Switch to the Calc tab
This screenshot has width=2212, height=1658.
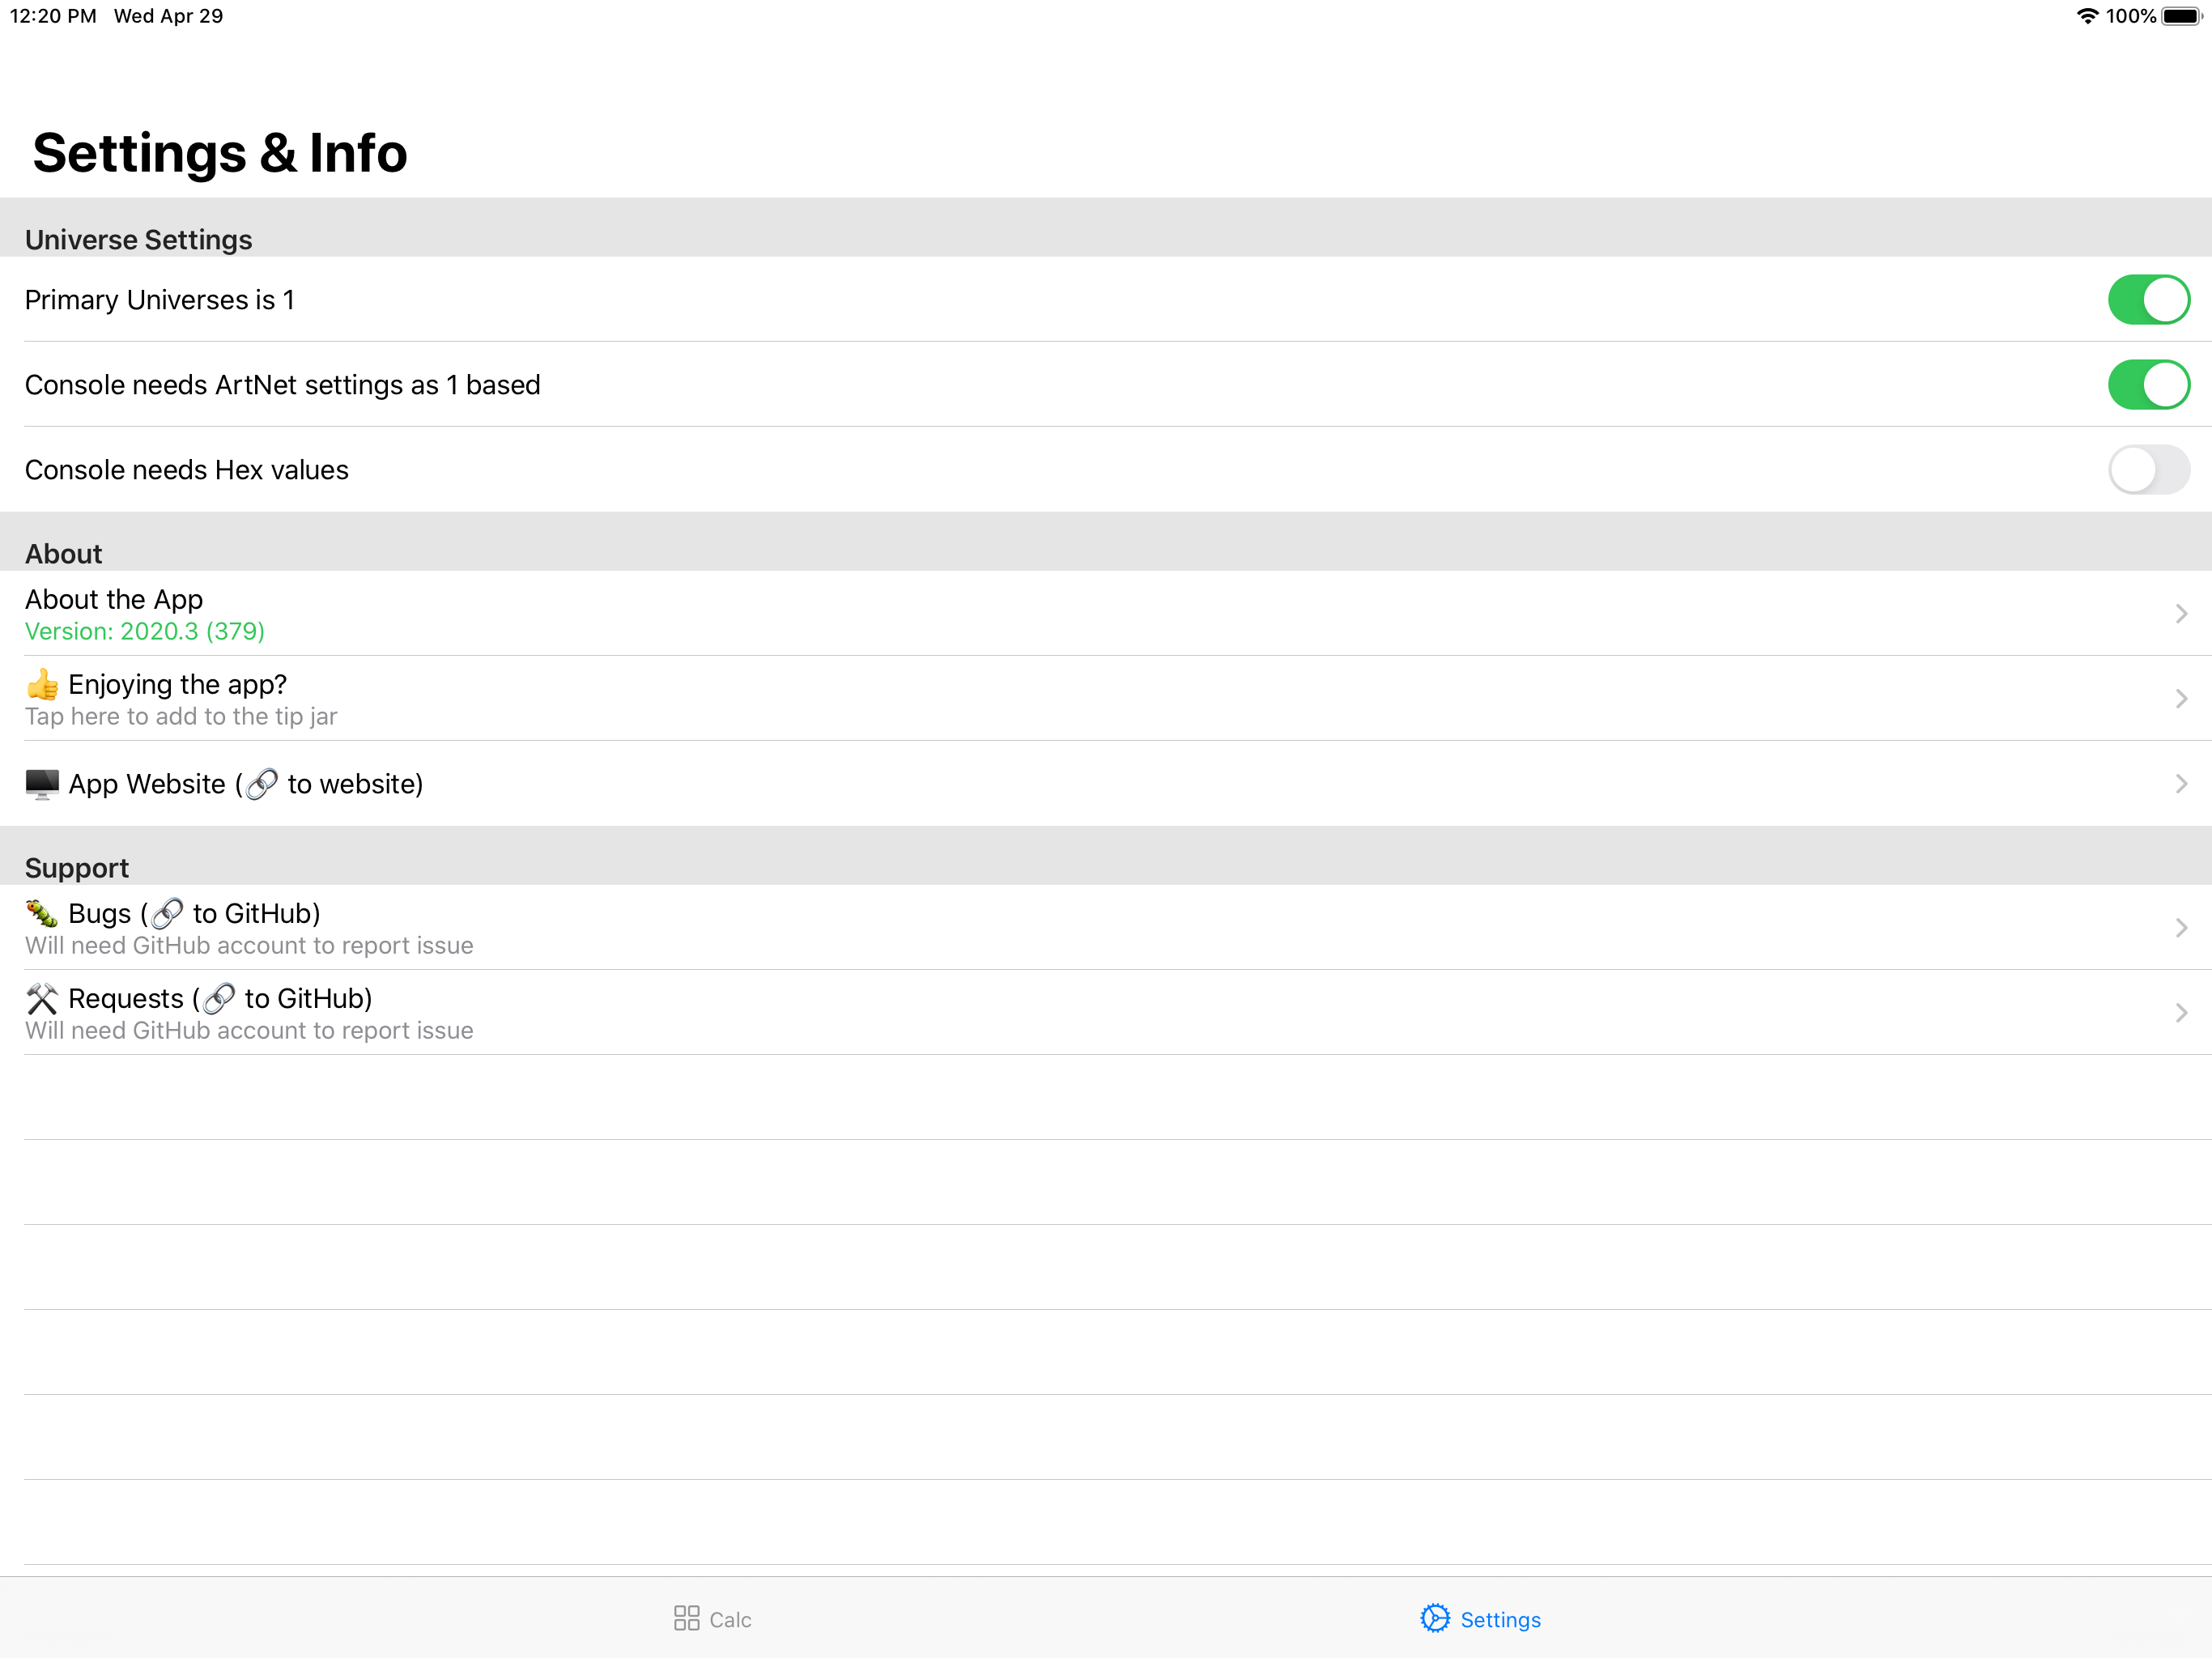pos(729,1620)
